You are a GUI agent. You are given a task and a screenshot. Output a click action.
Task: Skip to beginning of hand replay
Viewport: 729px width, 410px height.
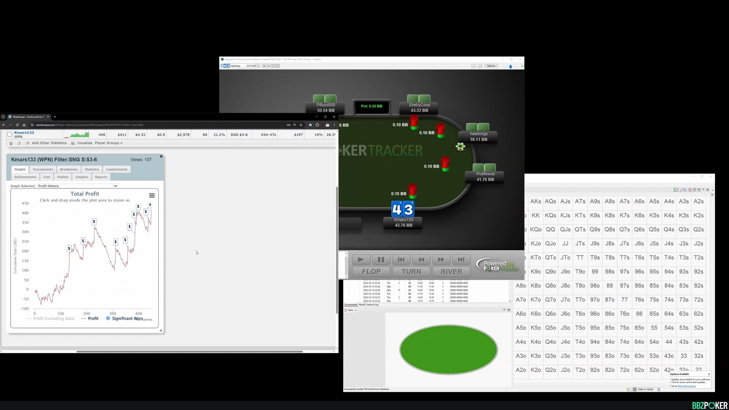point(401,260)
